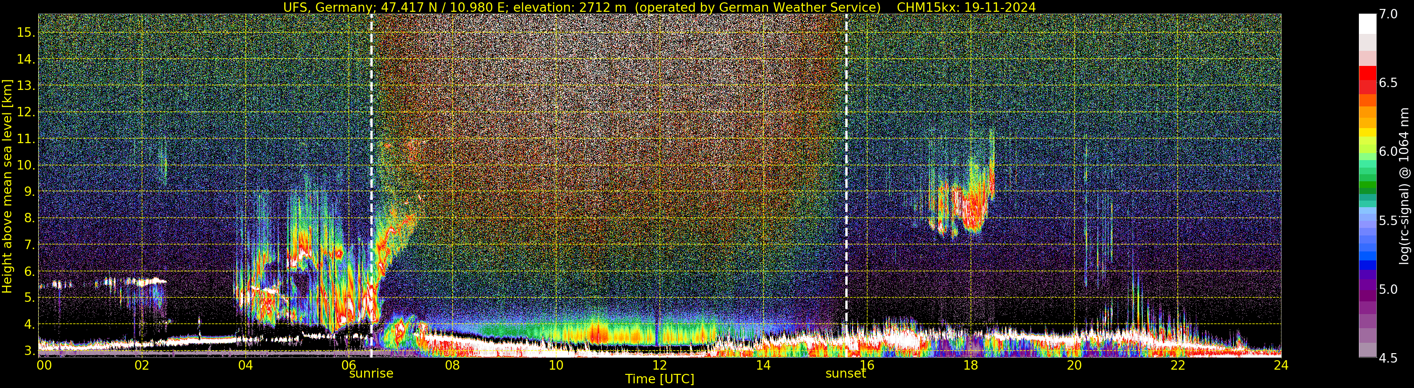Viewport: 1414px width, 388px height.
Task: Click the height axis tick '4.'
Action: (29, 324)
